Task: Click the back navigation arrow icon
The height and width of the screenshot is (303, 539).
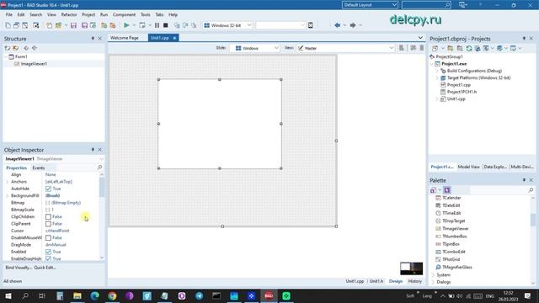Action: [337, 25]
